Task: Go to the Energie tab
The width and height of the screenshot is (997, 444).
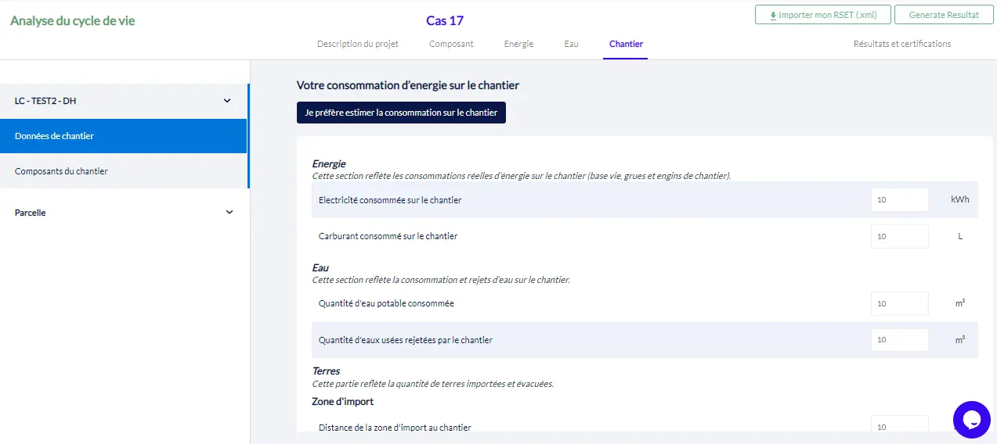Action: click(518, 44)
